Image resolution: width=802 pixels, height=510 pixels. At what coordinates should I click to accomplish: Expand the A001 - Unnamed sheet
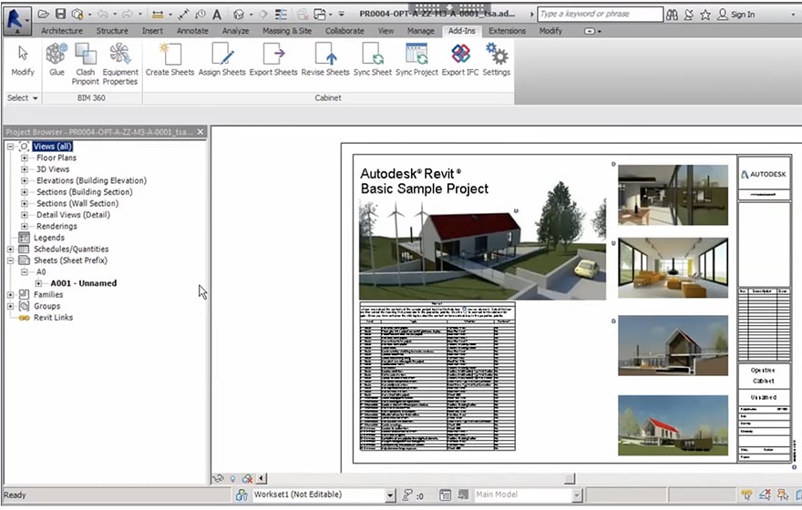(x=38, y=283)
